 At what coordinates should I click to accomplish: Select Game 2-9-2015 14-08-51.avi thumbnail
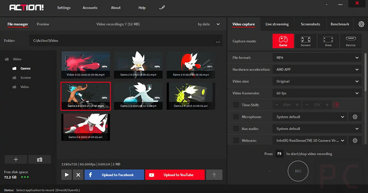191,96
